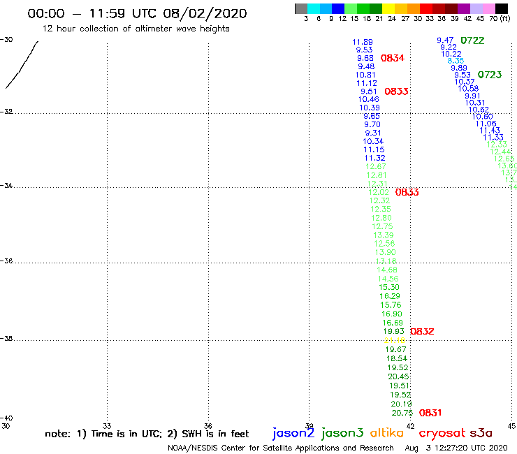This screenshot has height=454, width=517.
Task: Select the green 'jason3' satellite label
Action: 342,433
